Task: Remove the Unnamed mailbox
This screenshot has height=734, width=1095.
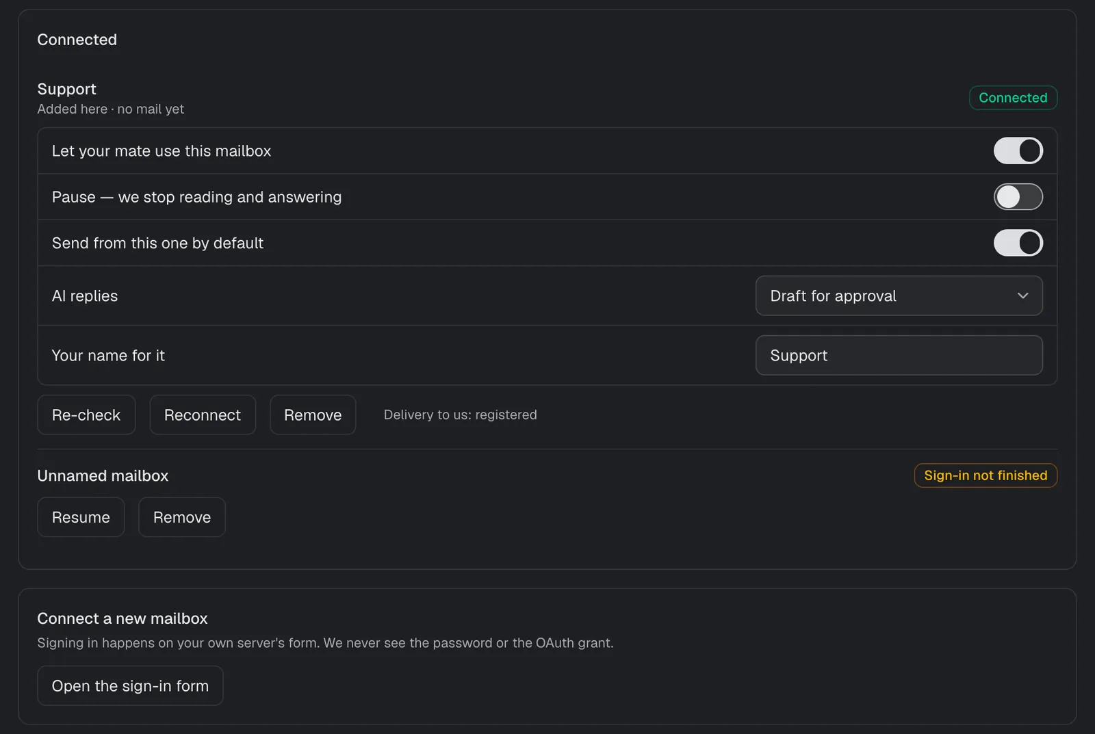Action: (x=182, y=517)
